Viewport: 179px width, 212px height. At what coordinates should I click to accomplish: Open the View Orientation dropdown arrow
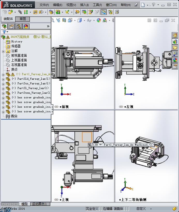tap(75, 20)
